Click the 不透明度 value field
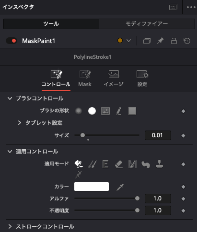 [158, 210]
